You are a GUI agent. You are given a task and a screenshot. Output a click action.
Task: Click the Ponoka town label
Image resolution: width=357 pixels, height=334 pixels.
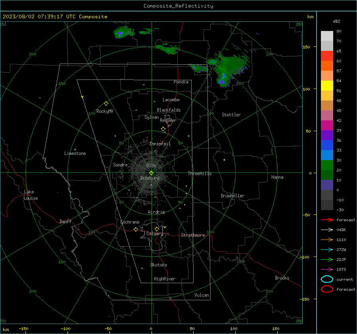click(181, 82)
